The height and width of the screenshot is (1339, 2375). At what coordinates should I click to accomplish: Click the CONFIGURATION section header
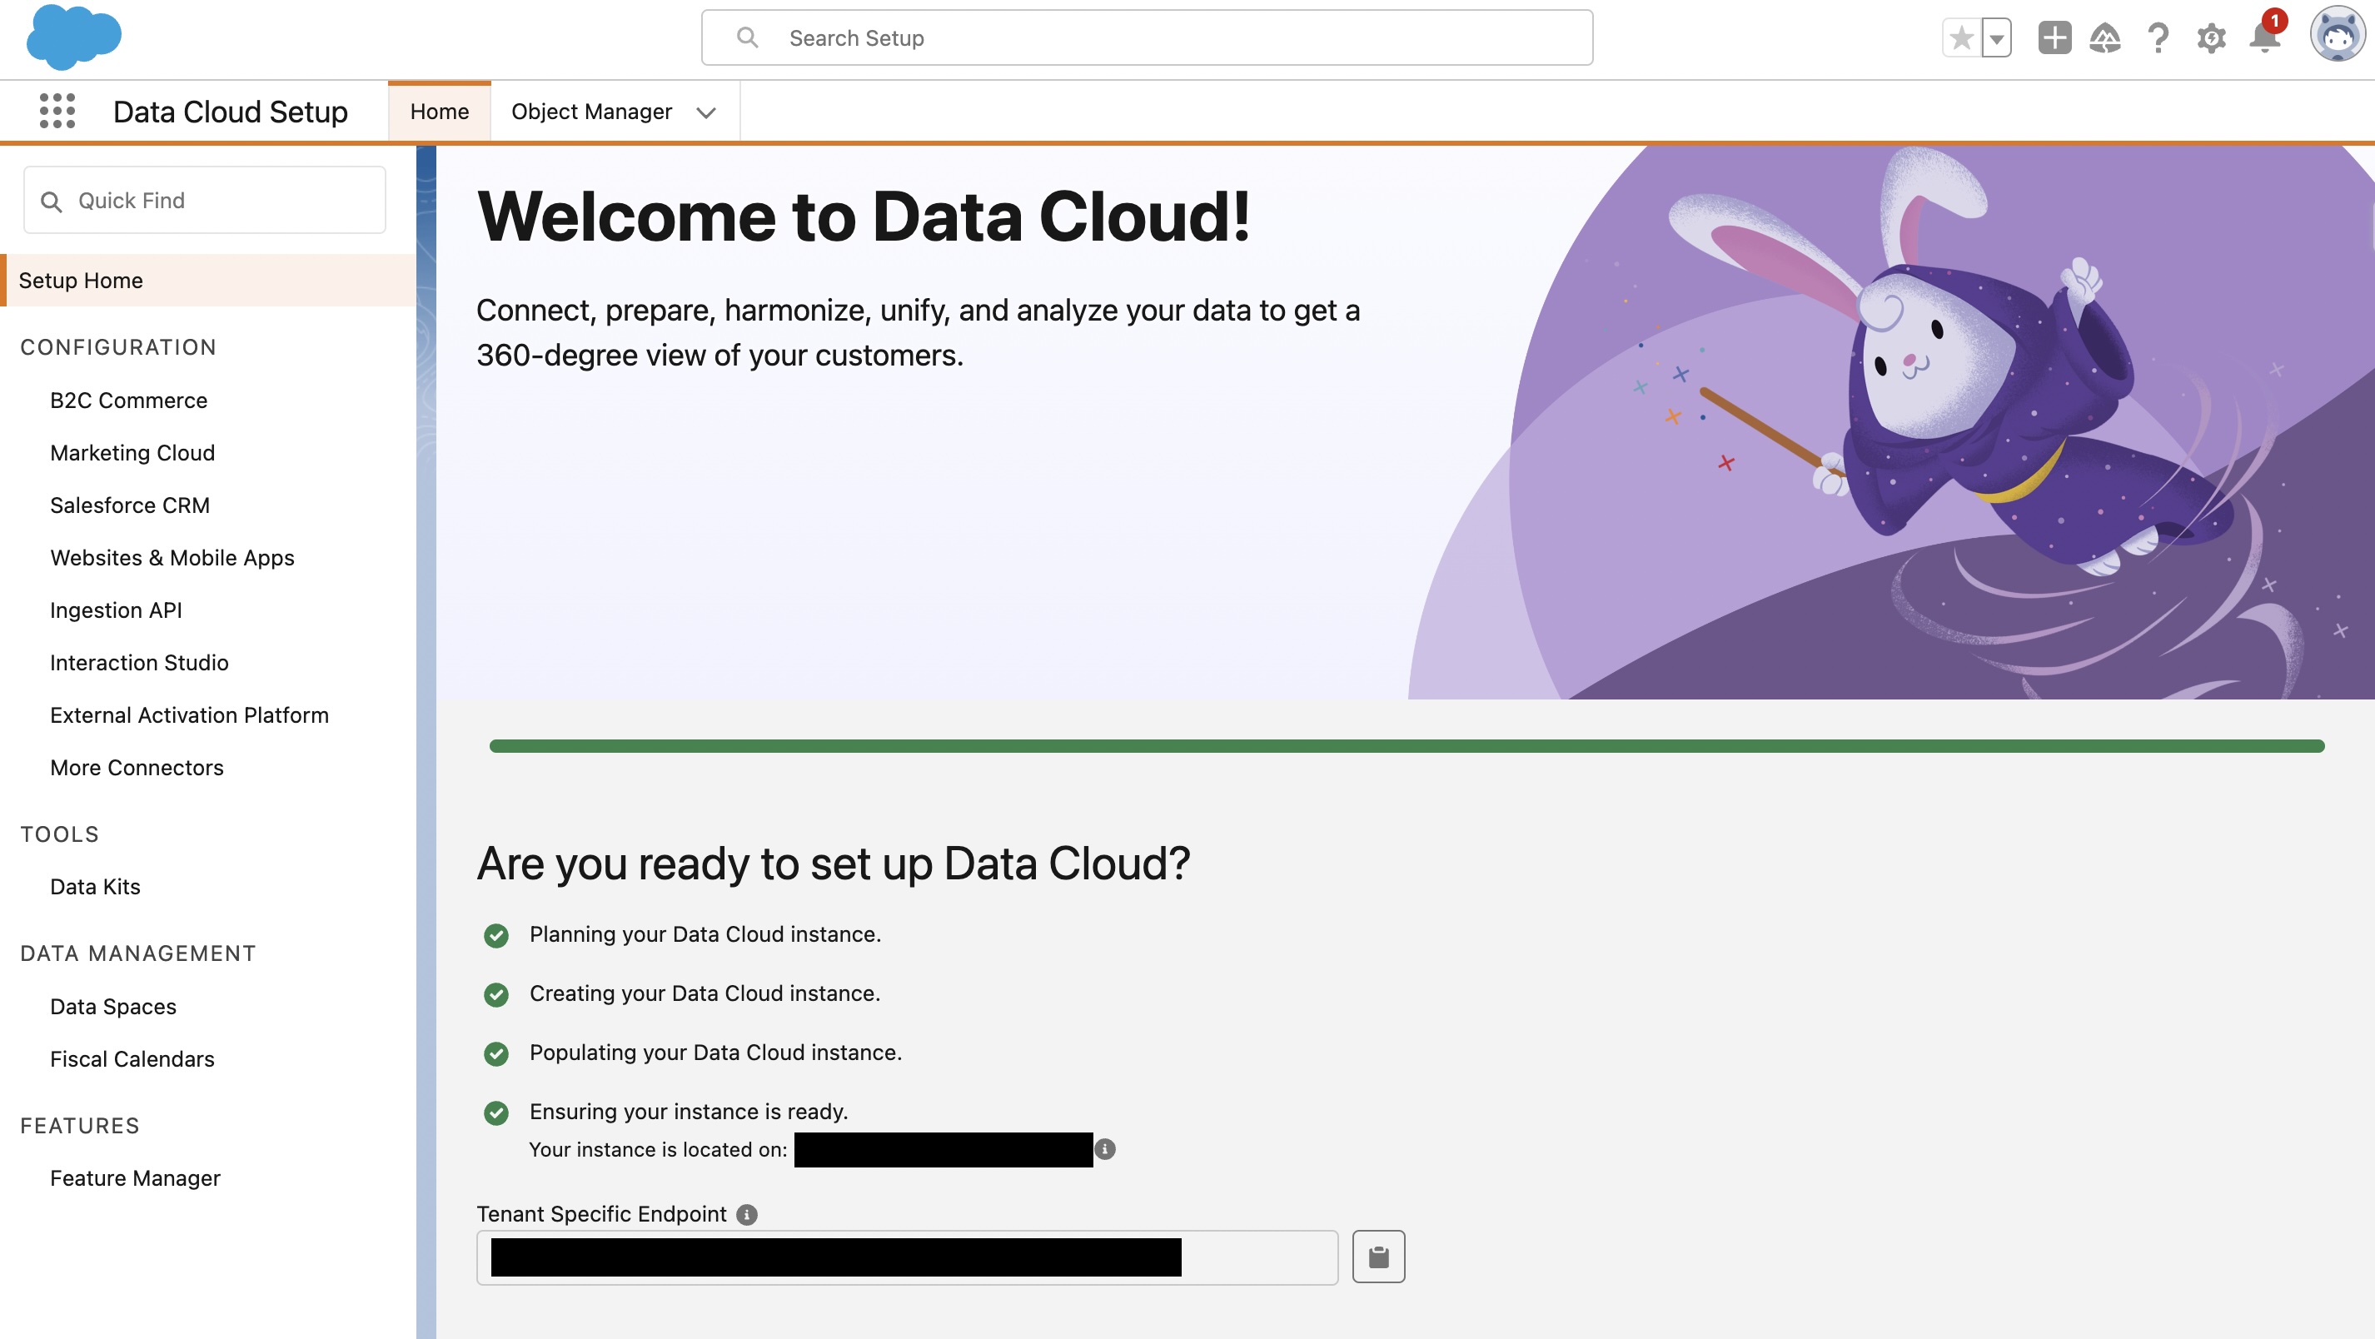[x=118, y=346]
